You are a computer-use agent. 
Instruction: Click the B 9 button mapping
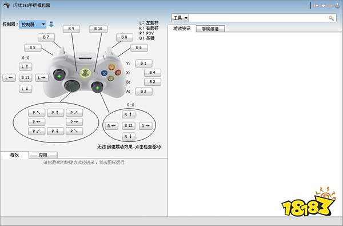pyautogui.click(x=71, y=29)
